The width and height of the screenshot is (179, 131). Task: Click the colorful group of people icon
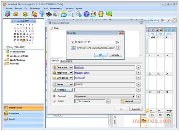(94, 14)
